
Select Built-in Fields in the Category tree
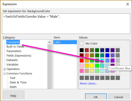point(15,46)
